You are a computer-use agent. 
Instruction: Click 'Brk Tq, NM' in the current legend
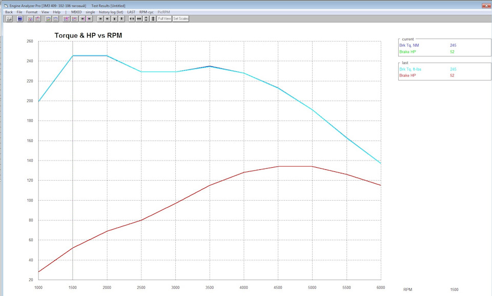(x=409, y=45)
